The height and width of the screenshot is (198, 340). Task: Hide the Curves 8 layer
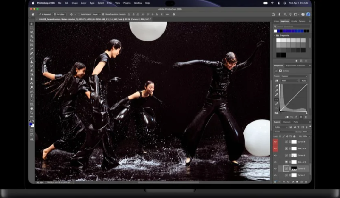pyautogui.click(x=275, y=142)
